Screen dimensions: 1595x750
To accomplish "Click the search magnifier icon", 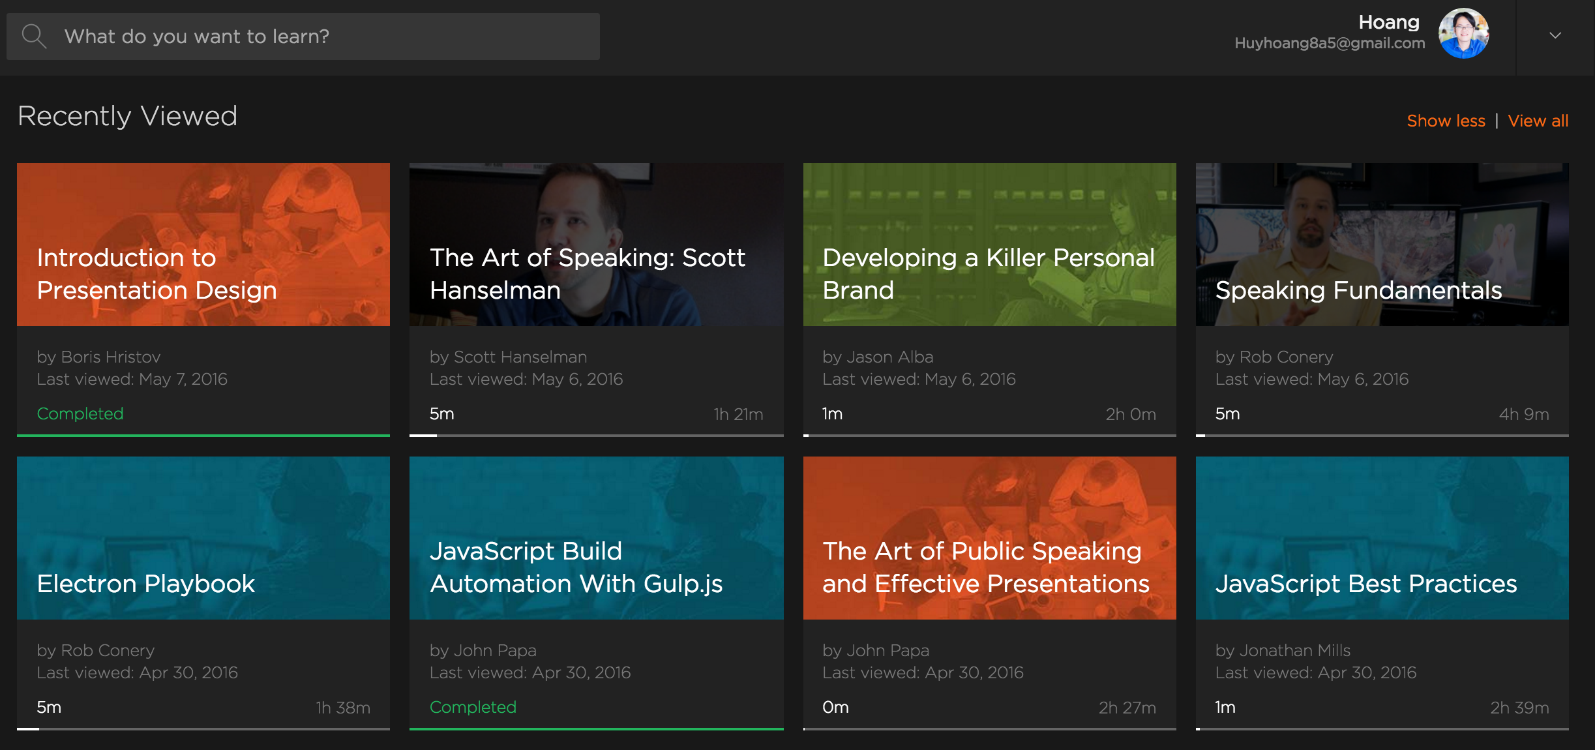I will pos(34,37).
